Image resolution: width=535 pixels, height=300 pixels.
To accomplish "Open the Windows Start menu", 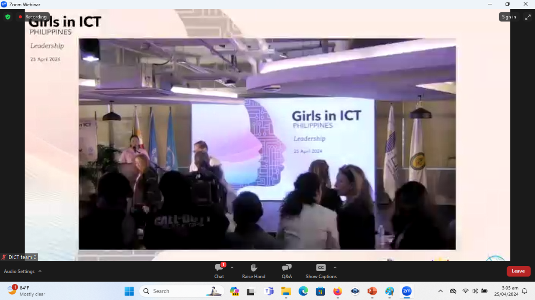I will click(x=129, y=291).
